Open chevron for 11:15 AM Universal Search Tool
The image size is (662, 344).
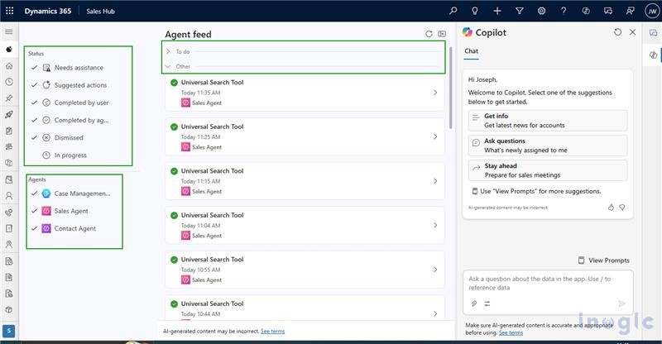[435, 181]
